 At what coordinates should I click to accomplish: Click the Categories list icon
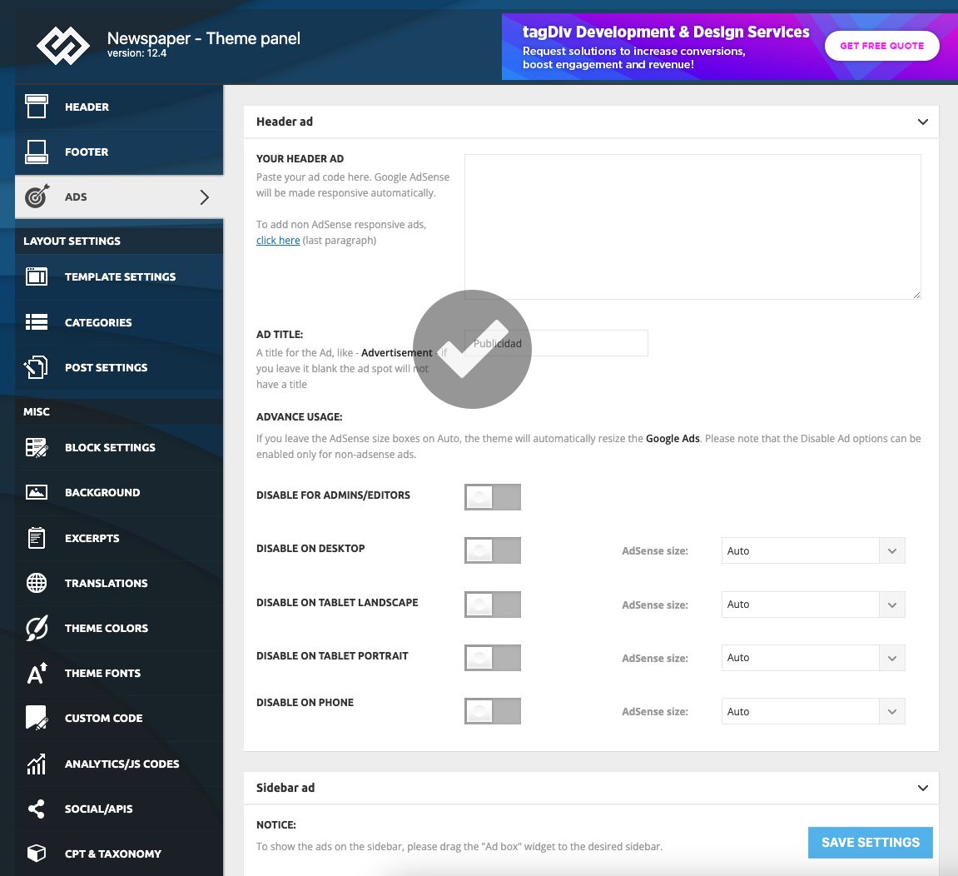coord(37,321)
